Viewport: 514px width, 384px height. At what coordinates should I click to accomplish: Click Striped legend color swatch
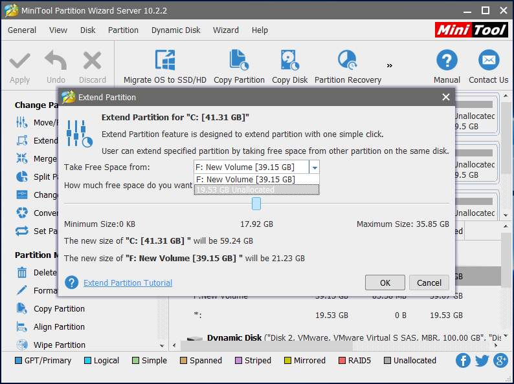point(238,361)
